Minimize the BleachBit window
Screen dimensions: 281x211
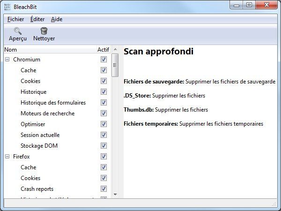(x=237, y=5)
